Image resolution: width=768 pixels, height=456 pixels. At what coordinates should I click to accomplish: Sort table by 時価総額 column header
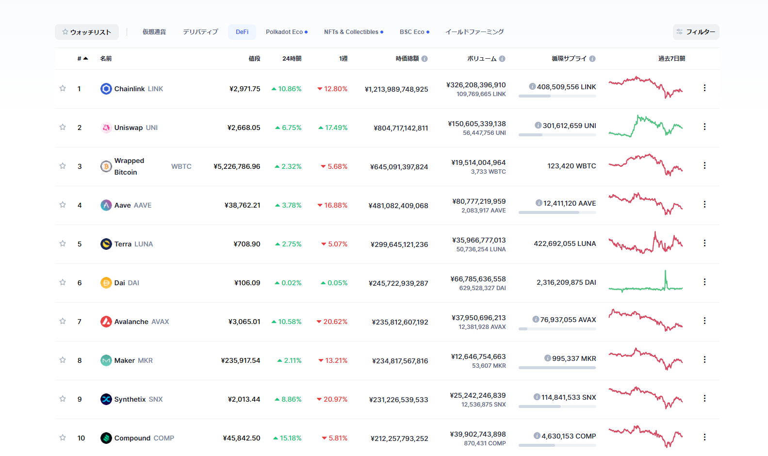click(x=407, y=59)
